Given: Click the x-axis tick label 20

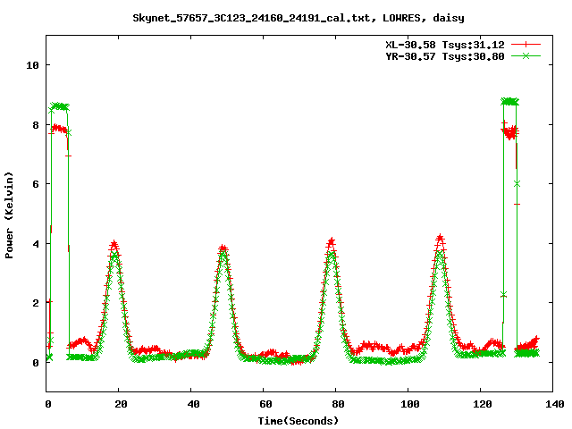Looking at the screenshot, I should [121, 404].
